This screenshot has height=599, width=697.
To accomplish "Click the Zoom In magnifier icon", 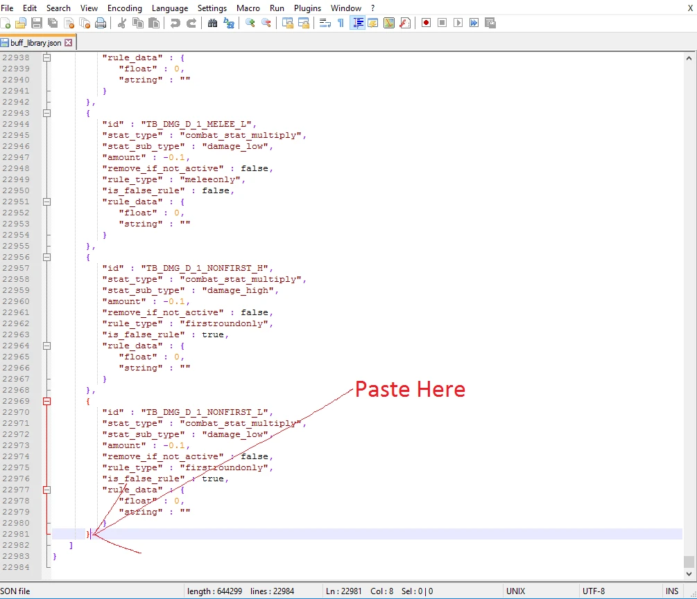I will point(250,23).
